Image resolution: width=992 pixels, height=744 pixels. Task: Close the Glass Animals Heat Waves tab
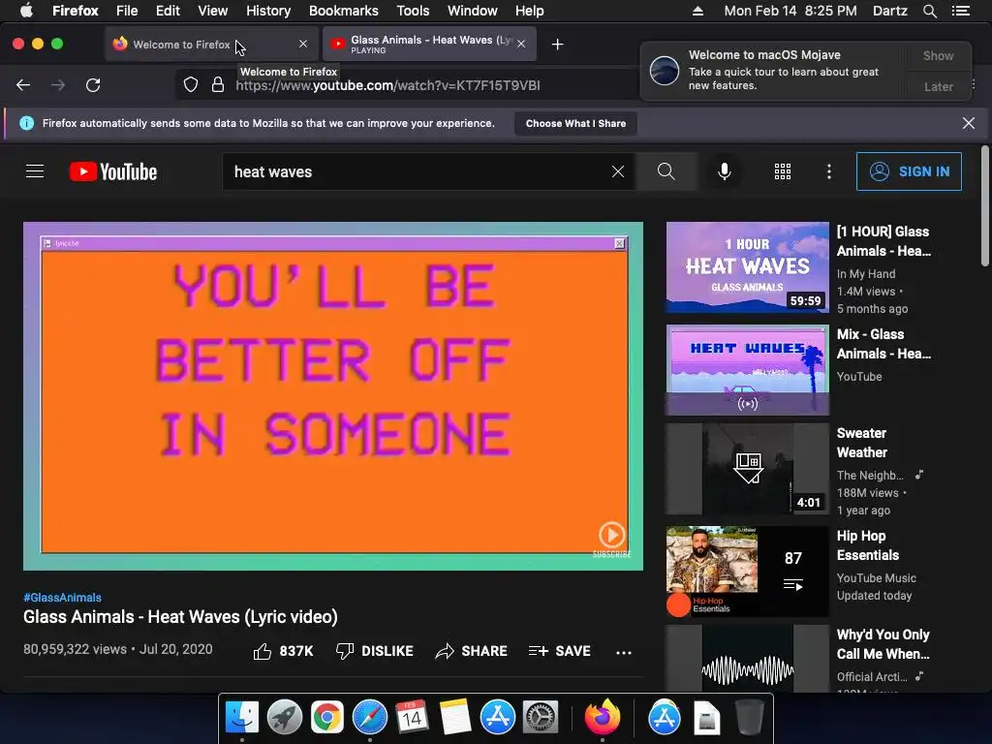coord(520,44)
